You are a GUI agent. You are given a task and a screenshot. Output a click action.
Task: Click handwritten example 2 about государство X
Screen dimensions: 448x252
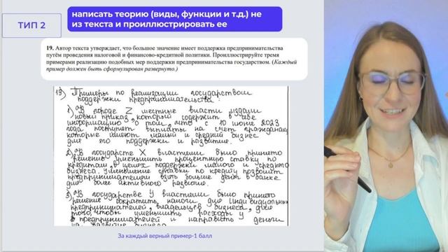(x=177, y=167)
